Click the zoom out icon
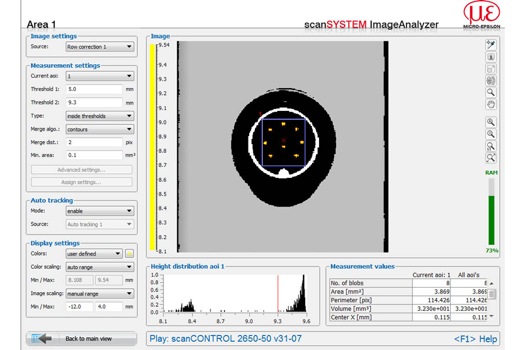This screenshot has width=525, height=350. tap(491, 134)
